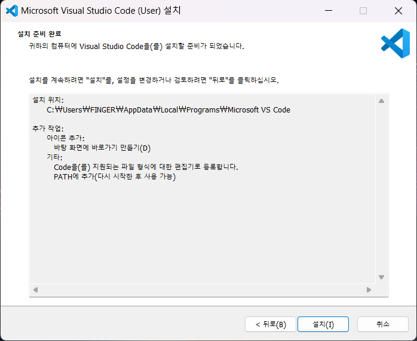Click the large VS Code logo
The width and height of the screenshot is (417, 341).
395,43
